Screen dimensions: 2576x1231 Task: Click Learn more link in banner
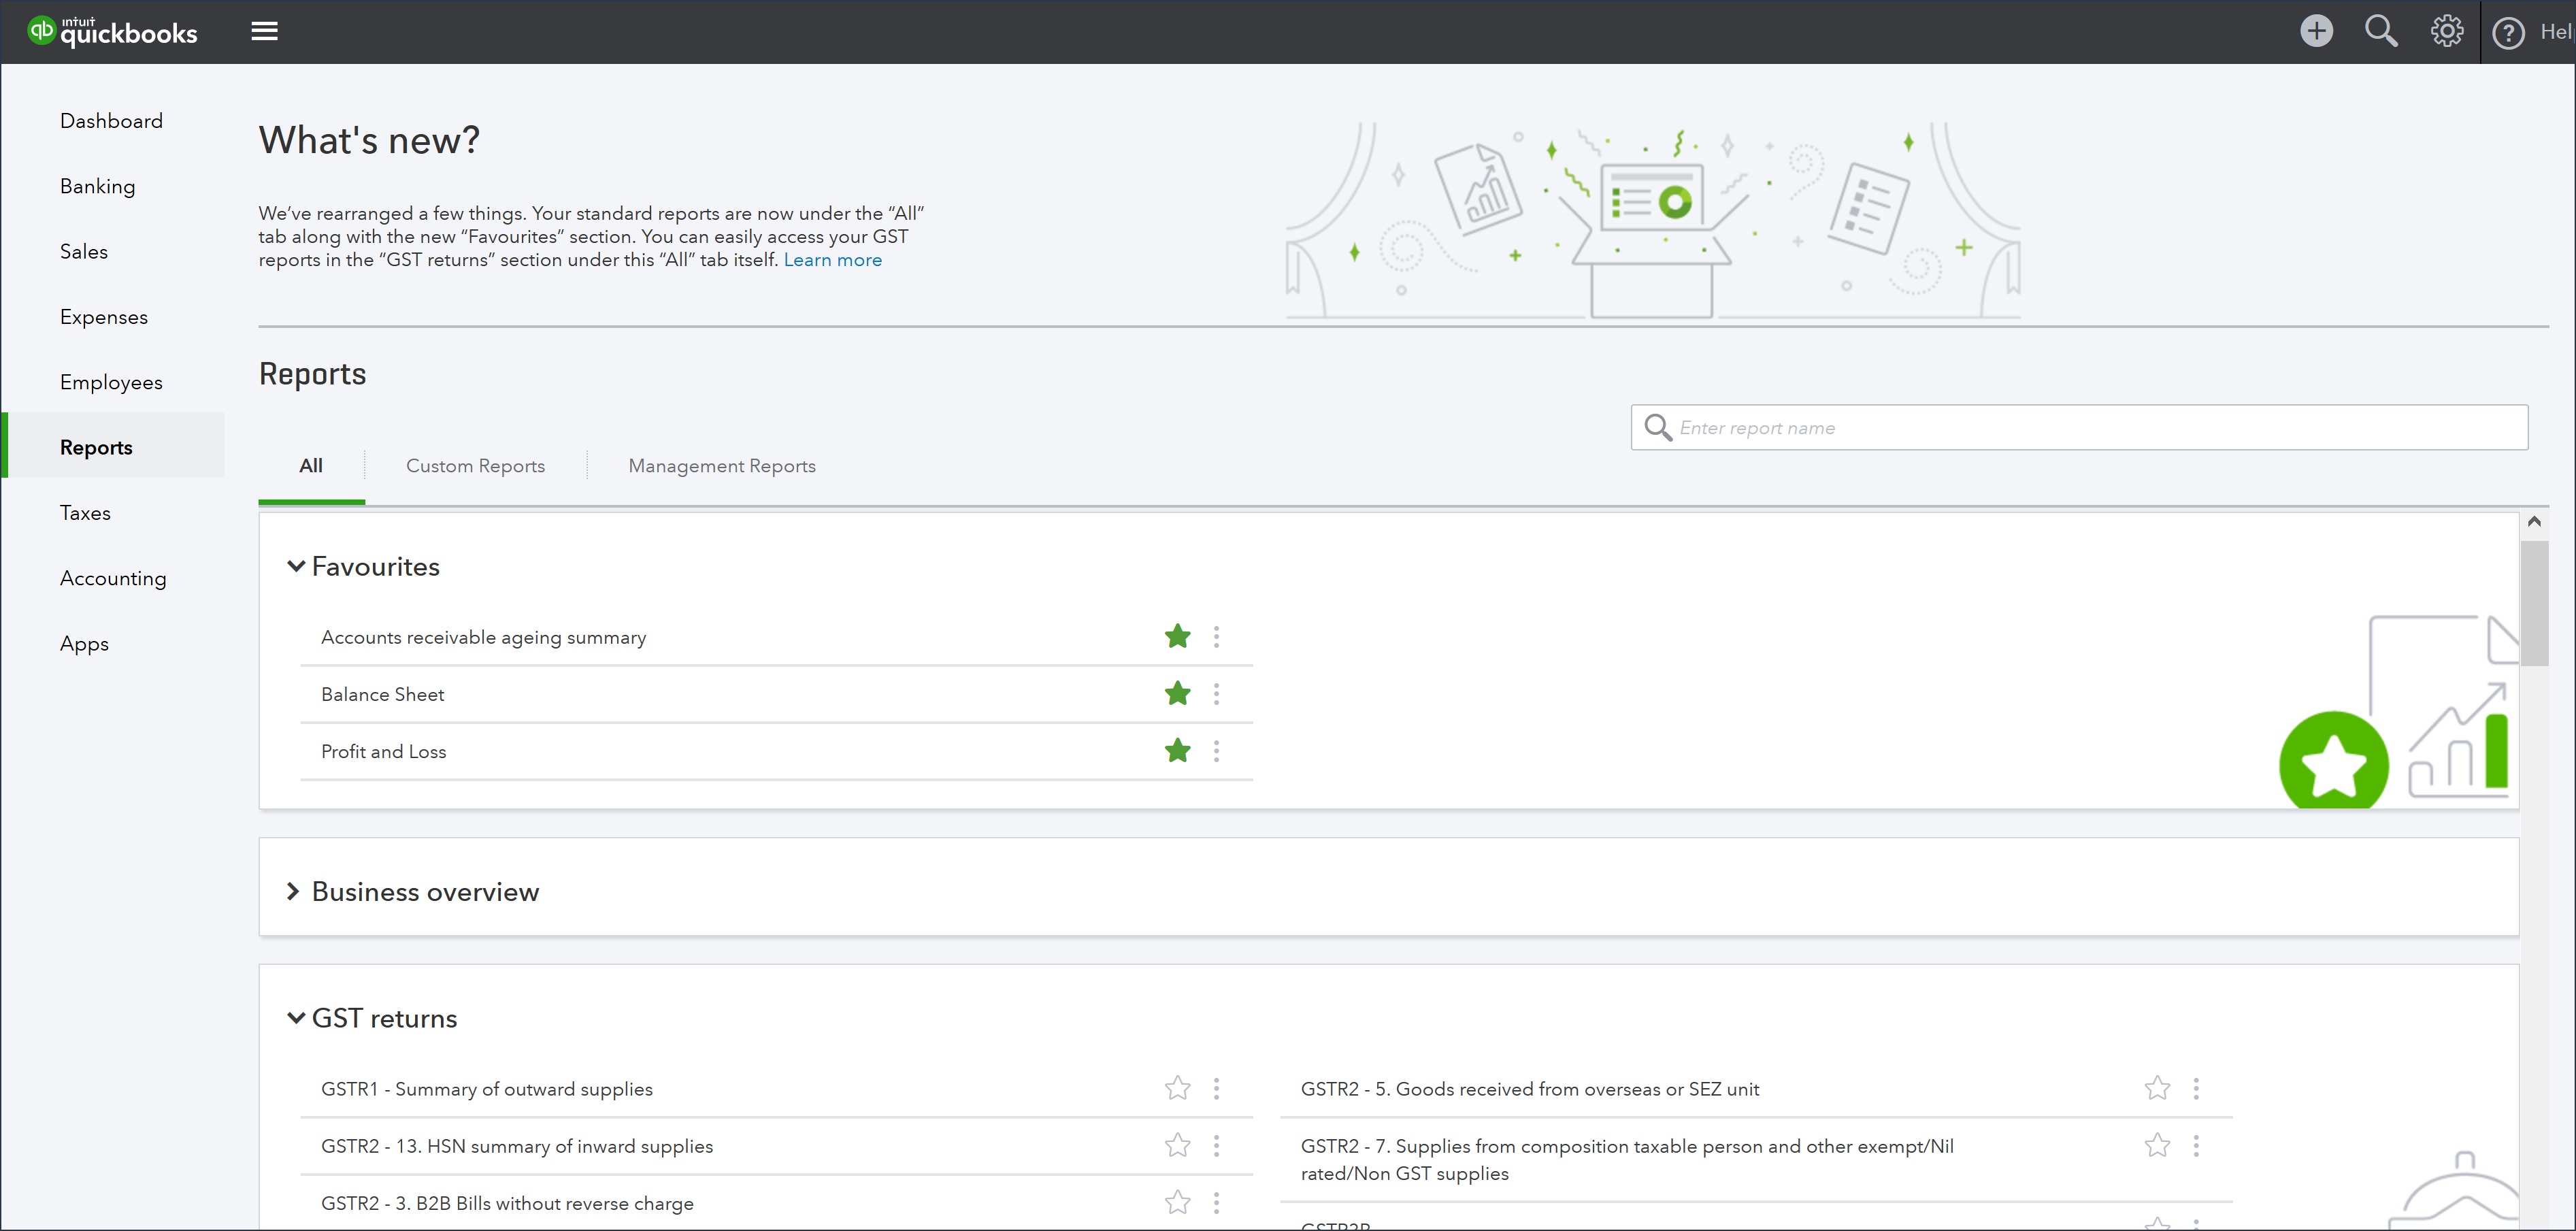833,260
